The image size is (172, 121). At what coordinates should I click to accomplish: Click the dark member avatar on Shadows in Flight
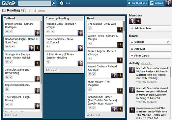coord(37,48)
